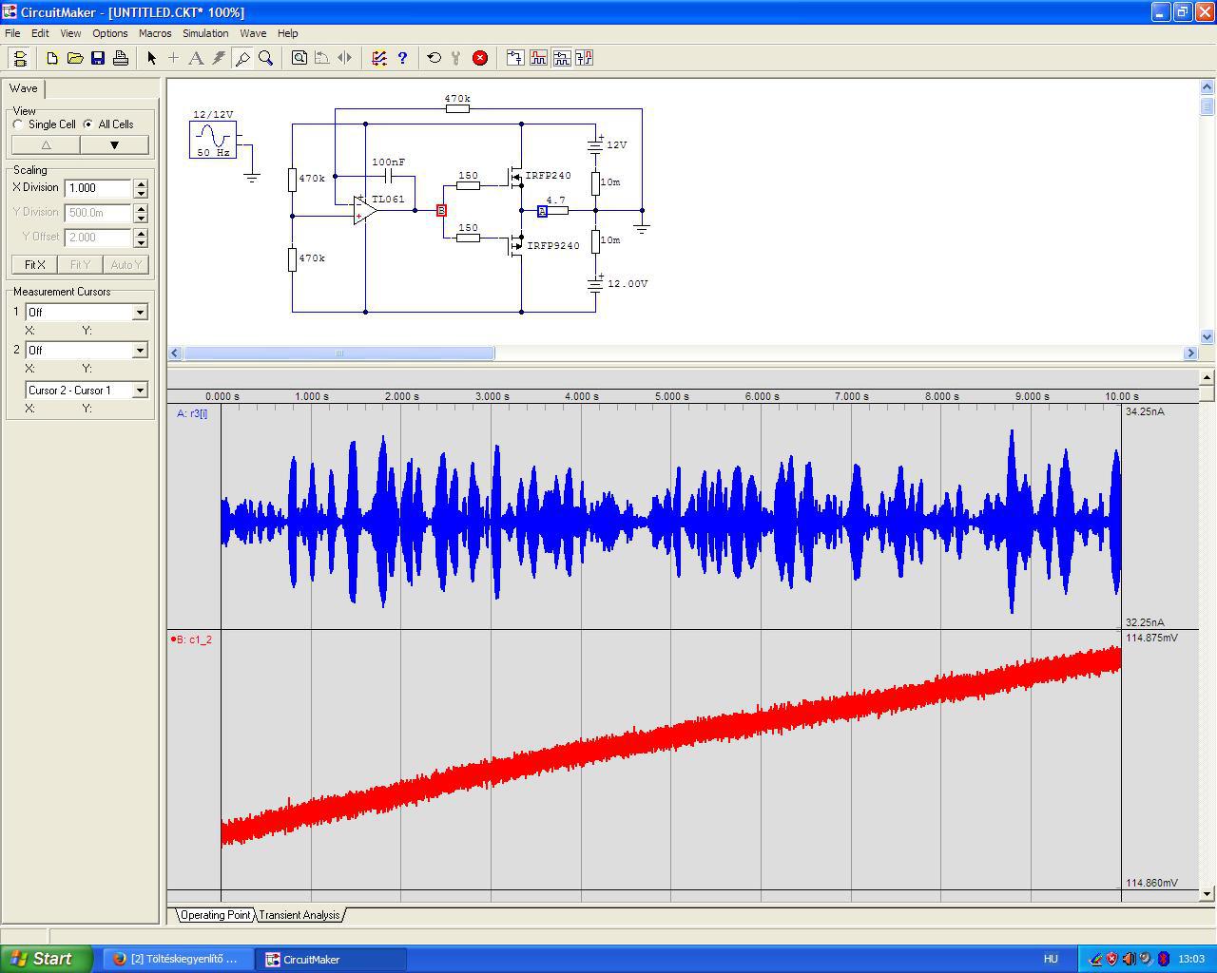Click the blue question mark Help icon
This screenshot has height=973, width=1217.
click(402, 58)
